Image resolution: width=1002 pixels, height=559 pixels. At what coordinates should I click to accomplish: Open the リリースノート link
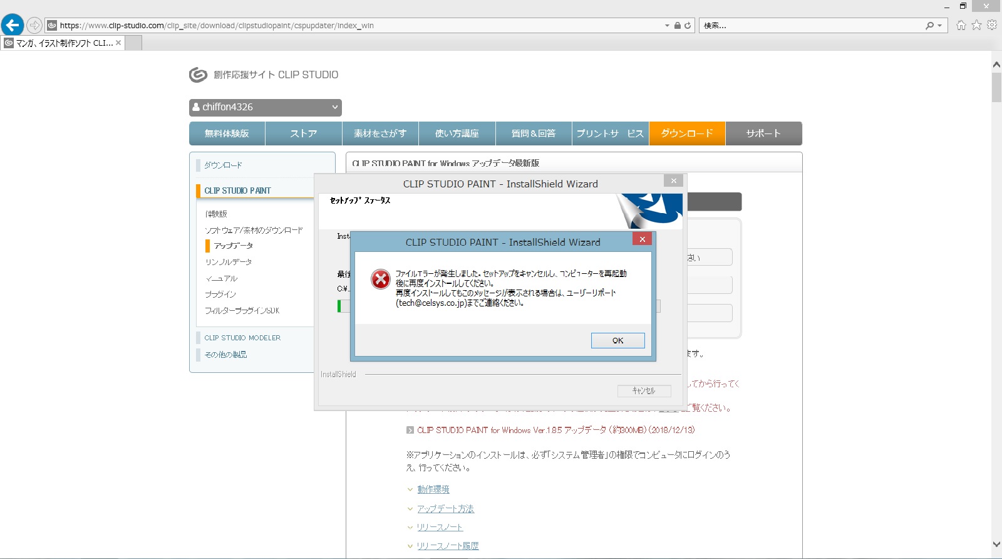(440, 528)
